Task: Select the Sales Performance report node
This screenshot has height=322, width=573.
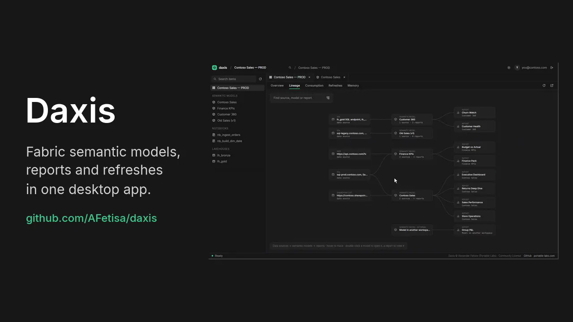Action: tap(475, 203)
